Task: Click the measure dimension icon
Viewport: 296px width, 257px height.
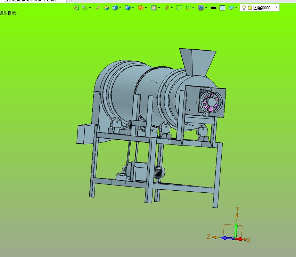Action: tap(188, 8)
